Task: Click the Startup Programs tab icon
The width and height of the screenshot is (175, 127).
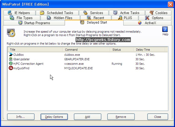Action: click(x=20, y=23)
